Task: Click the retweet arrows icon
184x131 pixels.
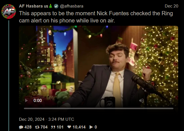Action: tap(37, 127)
